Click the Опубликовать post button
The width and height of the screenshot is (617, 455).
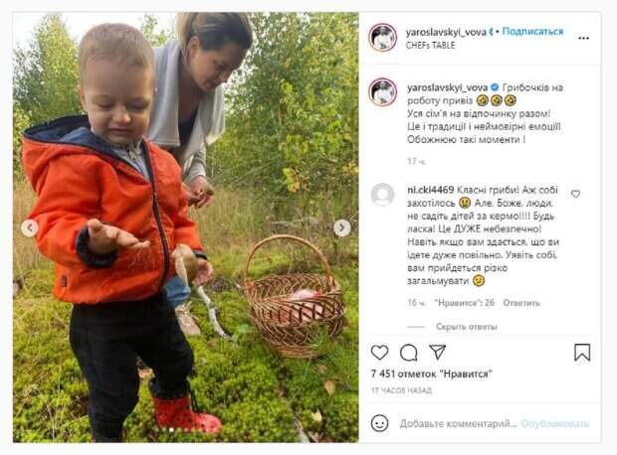pos(555,423)
